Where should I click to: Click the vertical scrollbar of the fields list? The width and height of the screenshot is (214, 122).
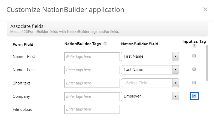[207, 63]
